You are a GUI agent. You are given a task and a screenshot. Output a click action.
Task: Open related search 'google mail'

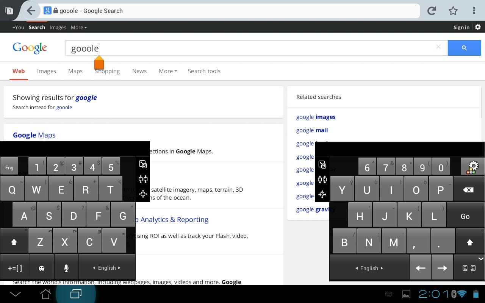(x=312, y=130)
